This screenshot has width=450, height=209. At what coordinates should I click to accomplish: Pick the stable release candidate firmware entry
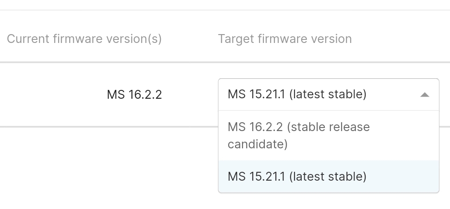pos(299,135)
